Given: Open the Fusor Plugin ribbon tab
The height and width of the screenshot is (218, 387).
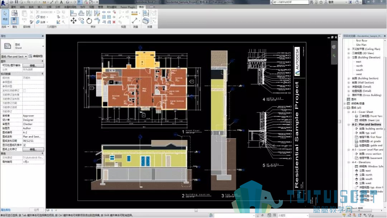Looking at the screenshot, I should tap(128, 7).
